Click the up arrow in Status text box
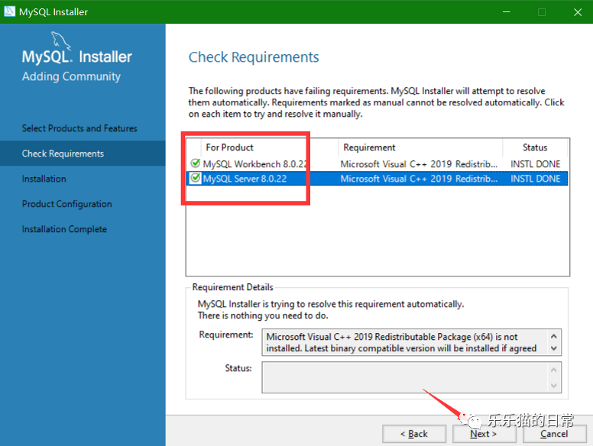 coord(554,370)
